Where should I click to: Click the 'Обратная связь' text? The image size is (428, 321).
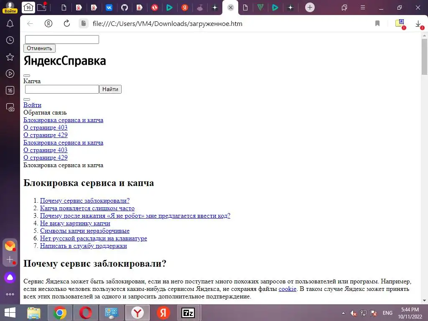(x=45, y=112)
